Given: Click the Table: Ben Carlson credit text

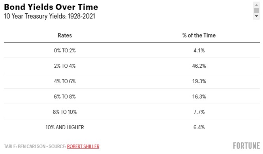Looking at the screenshot, I should (24, 147).
